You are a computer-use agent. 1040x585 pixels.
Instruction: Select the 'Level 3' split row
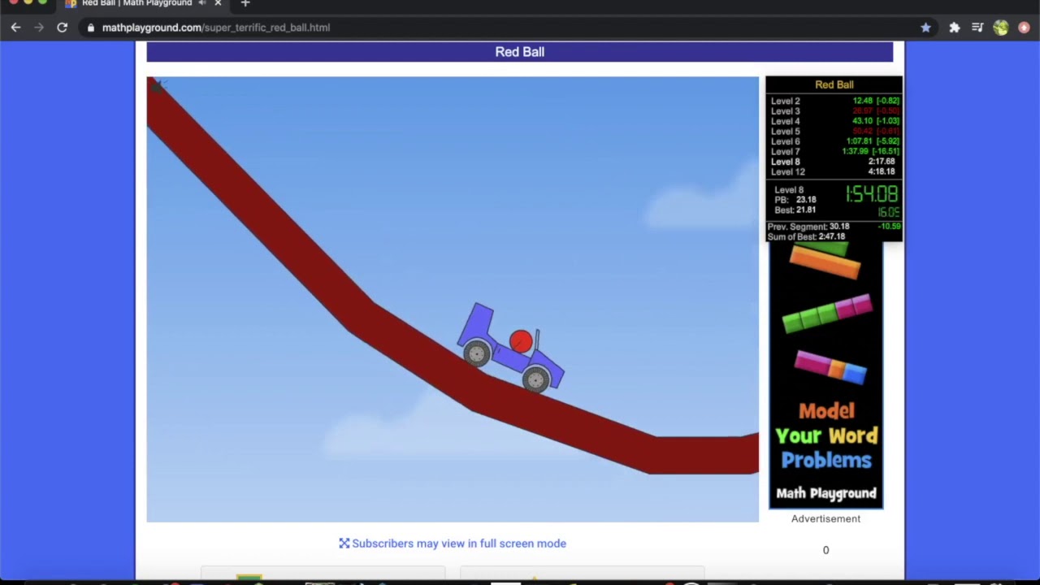(834, 111)
